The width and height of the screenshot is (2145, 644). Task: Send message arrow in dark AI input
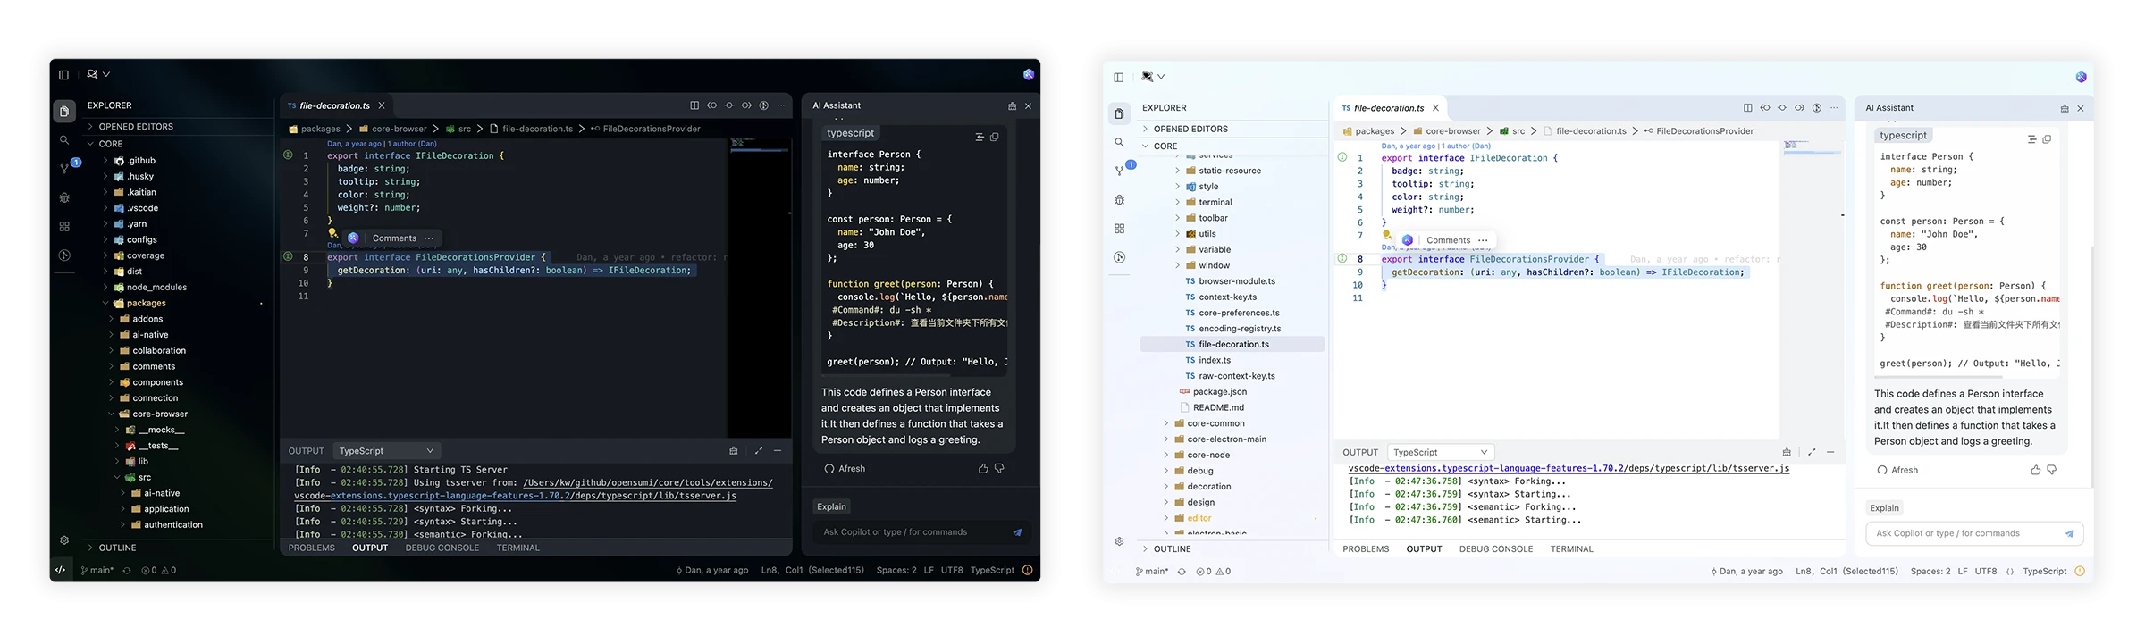pos(1017,532)
